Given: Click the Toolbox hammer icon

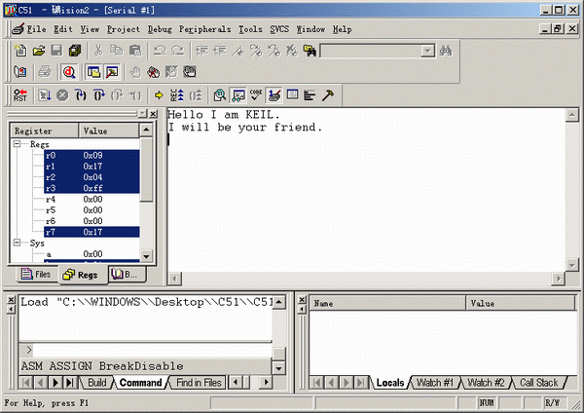Looking at the screenshot, I should [x=328, y=95].
